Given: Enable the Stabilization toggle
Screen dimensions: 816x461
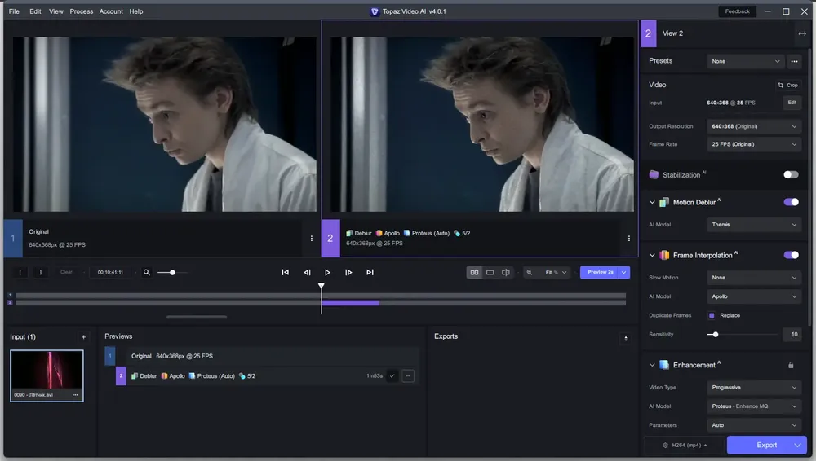Looking at the screenshot, I should click(791, 174).
